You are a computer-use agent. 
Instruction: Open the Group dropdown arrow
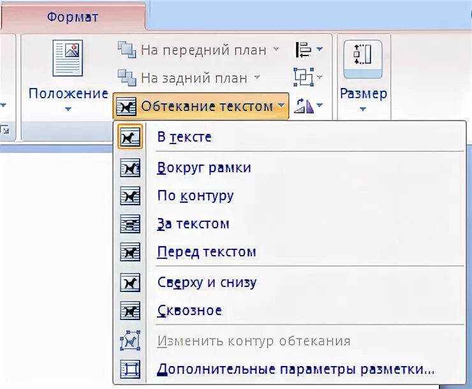320,77
